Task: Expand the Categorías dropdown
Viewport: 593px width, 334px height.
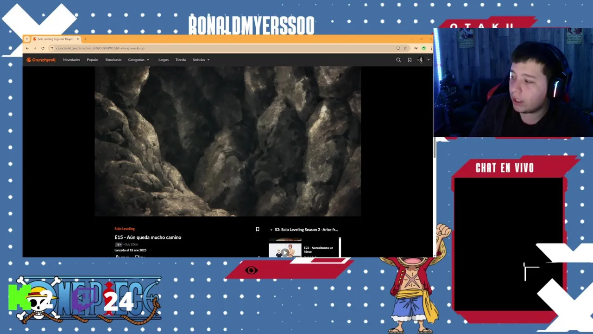Action: pyautogui.click(x=139, y=60)
